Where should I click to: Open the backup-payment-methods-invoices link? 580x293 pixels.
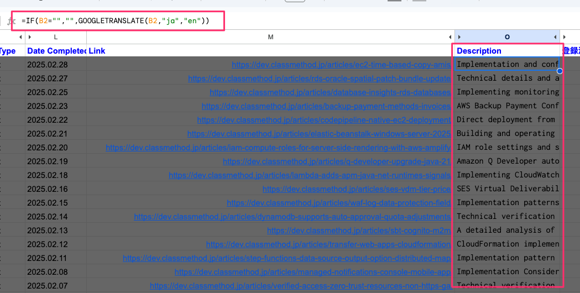pos(326,106)
